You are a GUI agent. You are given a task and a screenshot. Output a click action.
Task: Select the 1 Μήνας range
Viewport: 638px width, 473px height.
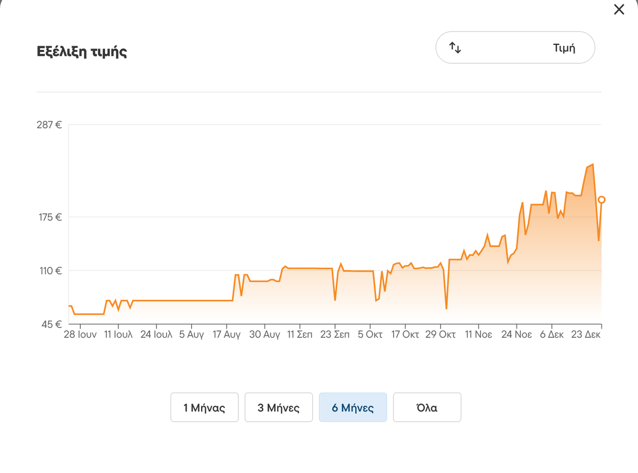click(205, 408)
